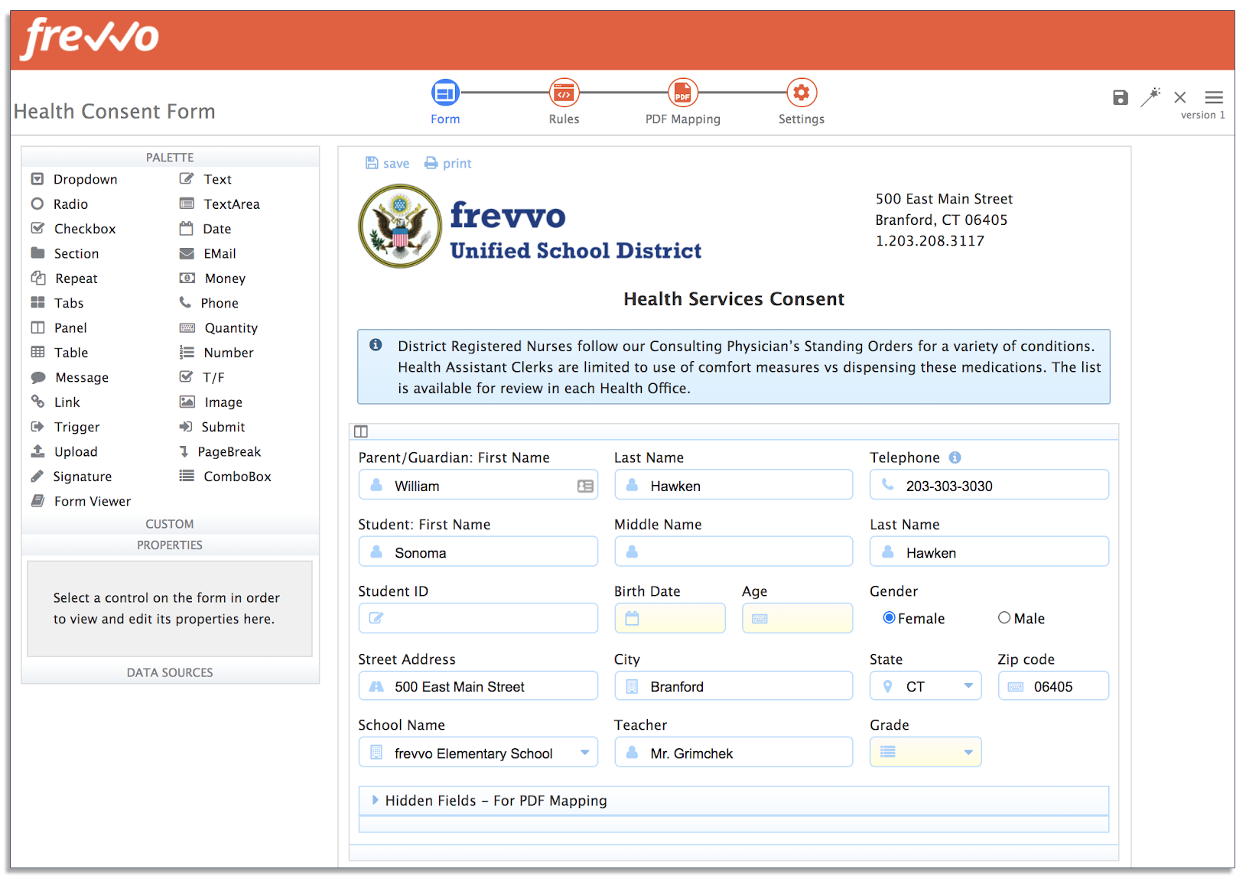
Task: Choose the ComboBox palette control
Action: pyautogui.click(x=225, y=477)
